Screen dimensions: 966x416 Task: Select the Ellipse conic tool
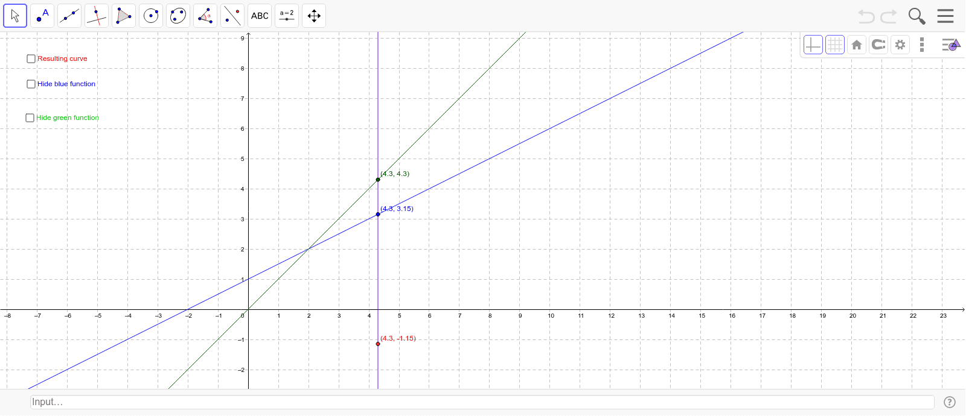click(178, 16)
